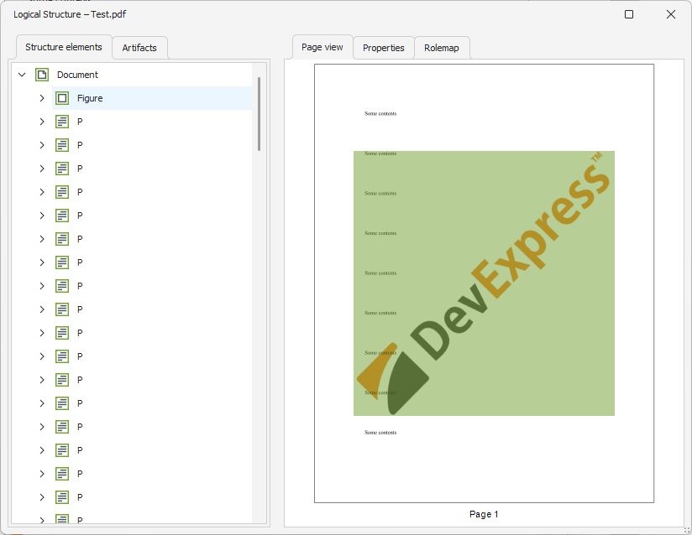Expand the bottommost P node chevron
This screenshot has width=692, height=535.
coord(42,520)
